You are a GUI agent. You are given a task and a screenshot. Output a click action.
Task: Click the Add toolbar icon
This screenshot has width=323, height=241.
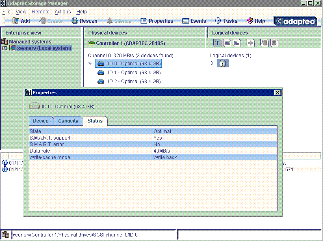16,21
